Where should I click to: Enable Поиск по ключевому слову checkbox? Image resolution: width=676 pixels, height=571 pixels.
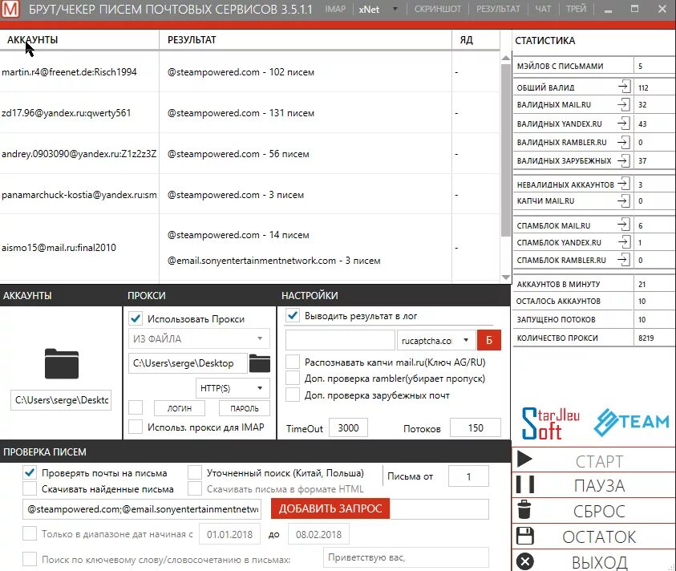(30, 559)
